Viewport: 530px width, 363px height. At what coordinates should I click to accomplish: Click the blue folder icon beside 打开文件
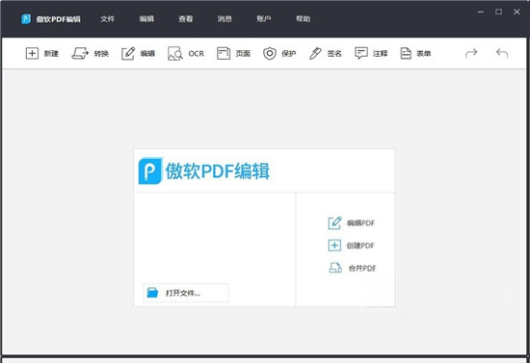[152, 293]
